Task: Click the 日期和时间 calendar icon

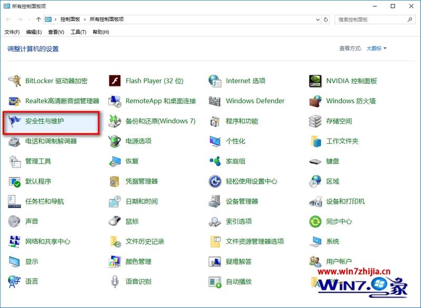Action: 115,202
